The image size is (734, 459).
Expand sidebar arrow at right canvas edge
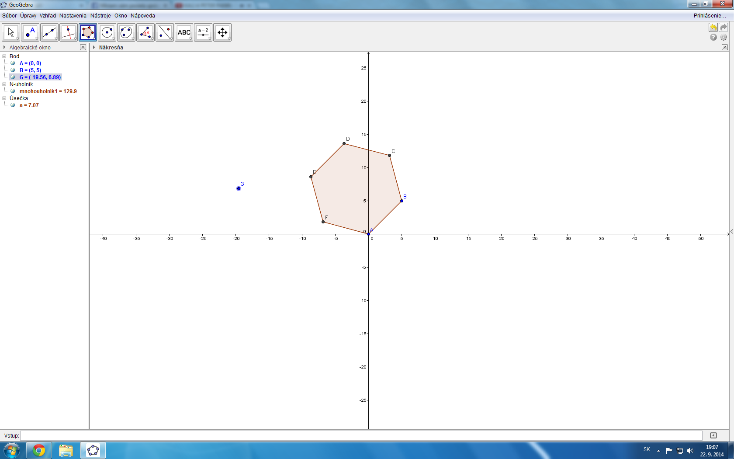click(731, 231)
